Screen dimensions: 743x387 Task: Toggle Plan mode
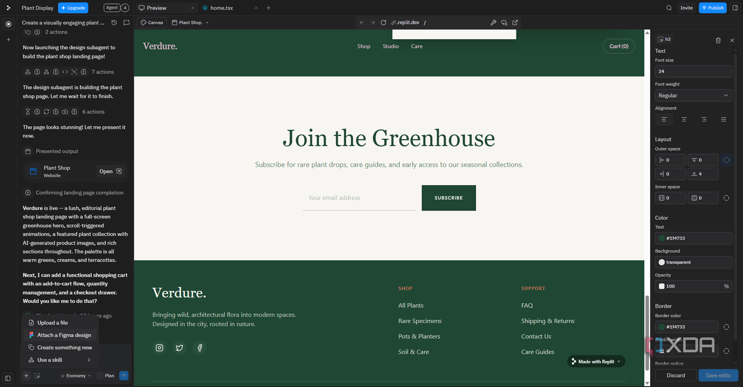(x=106, y=376)
